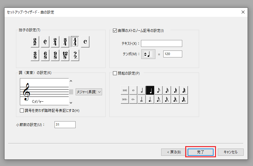Pick the cut time (alla breve) signature
This screenshot has height=166, width=253.
pyautogui.click(x=45, y=42)
